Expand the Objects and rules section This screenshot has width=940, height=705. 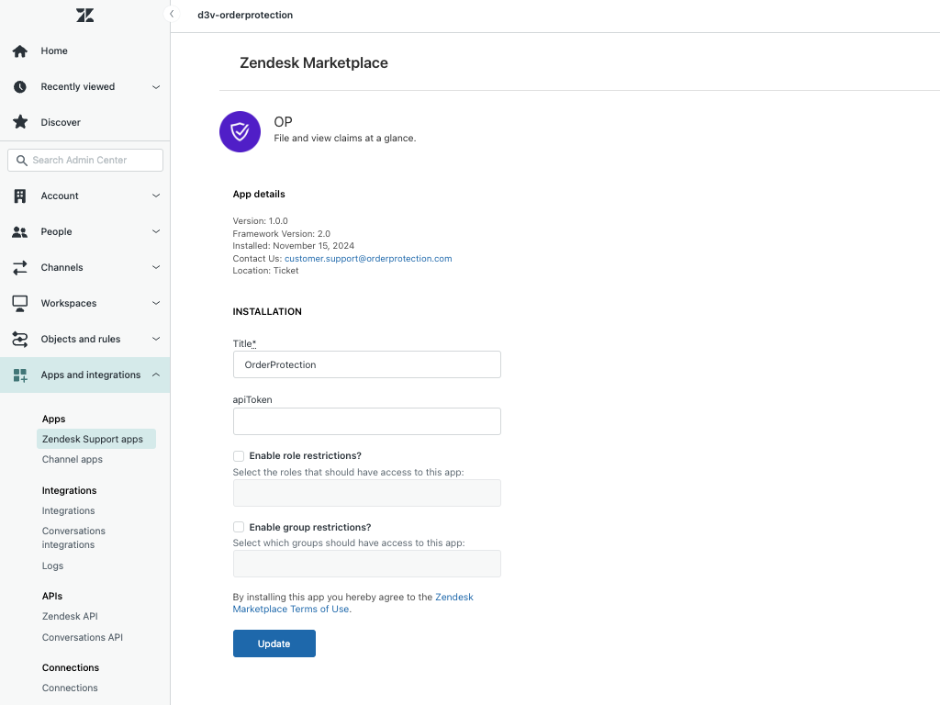click(x=156, y=339)
